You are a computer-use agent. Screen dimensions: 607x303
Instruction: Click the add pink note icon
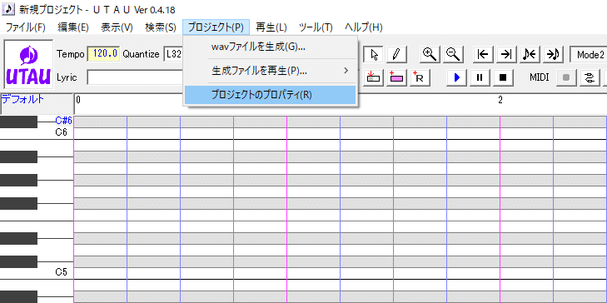(x=396, y=77)
